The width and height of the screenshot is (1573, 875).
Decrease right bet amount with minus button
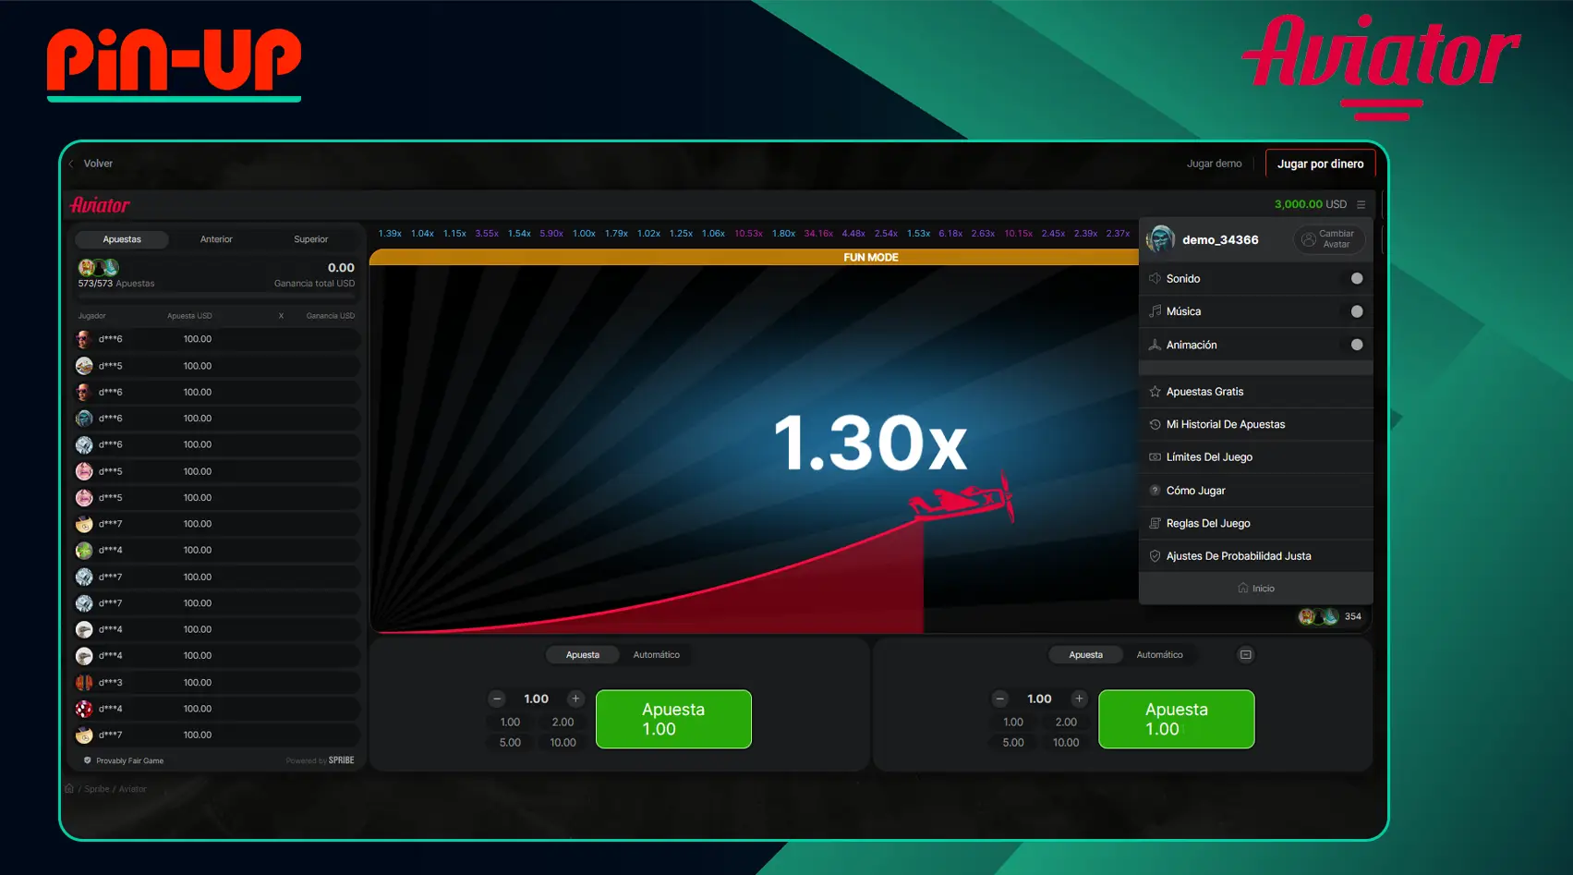pyautogui.click(x=1000, y=699)
